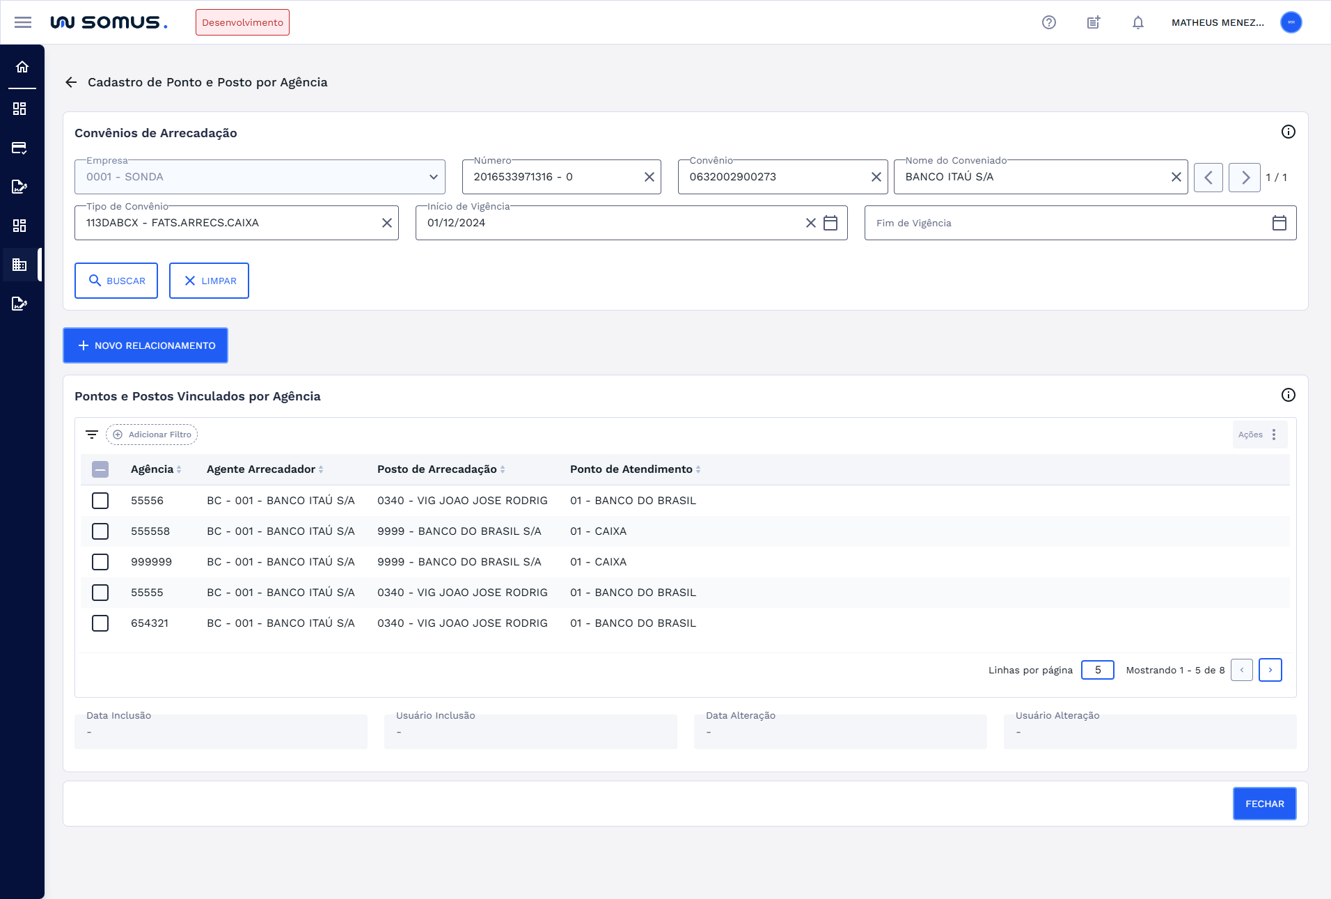Viewport: 1331px width, 899px height.
Task: Open the user profile avatar menu
Action: click(1291, 22)
